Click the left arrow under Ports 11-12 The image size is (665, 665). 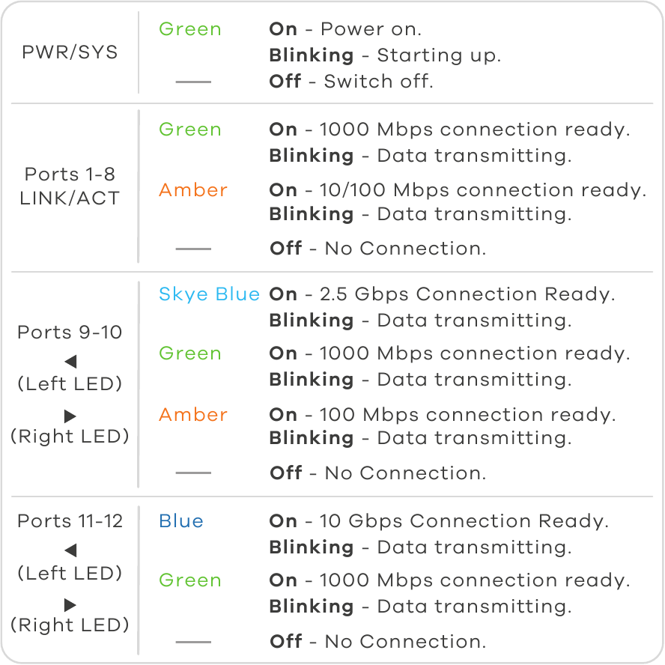click(x=70, y=550)
